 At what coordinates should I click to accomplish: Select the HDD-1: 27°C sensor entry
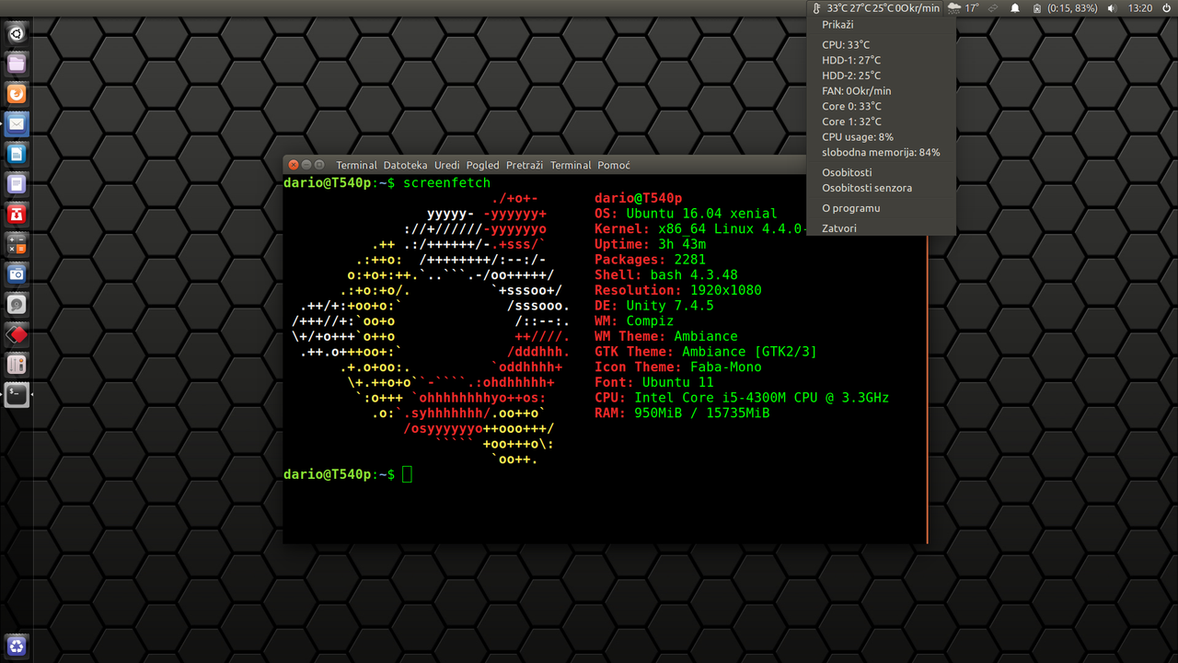tap(881, 60)
